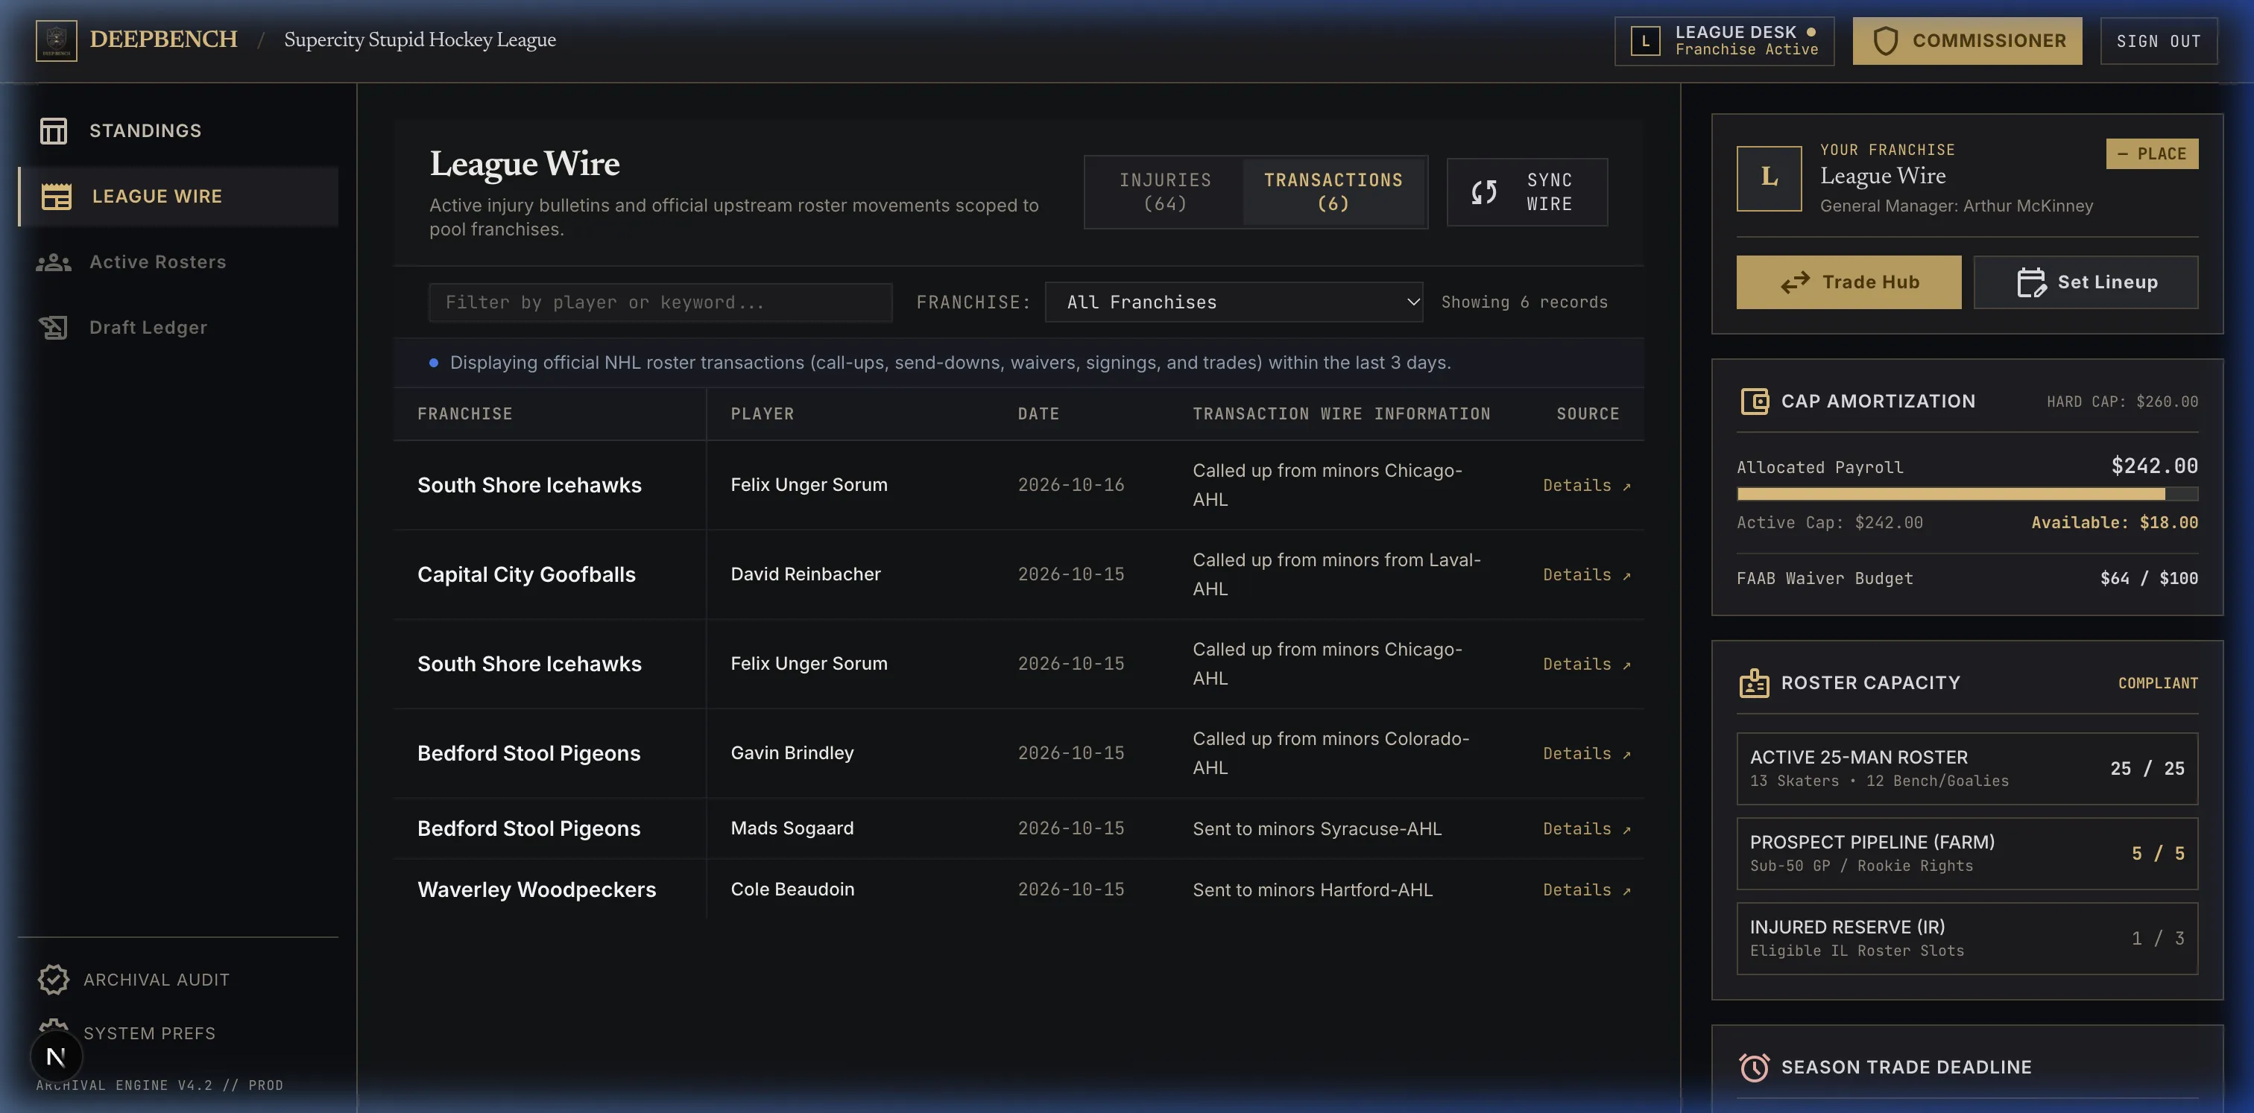Click the Prospect Pipeline (Farm) card
The height and width of the screenshot is (1113, 2254).
click(1967, 853)
